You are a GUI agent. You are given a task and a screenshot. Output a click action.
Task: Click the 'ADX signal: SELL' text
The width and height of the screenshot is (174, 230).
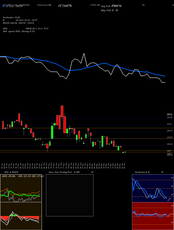pos(12,31)
